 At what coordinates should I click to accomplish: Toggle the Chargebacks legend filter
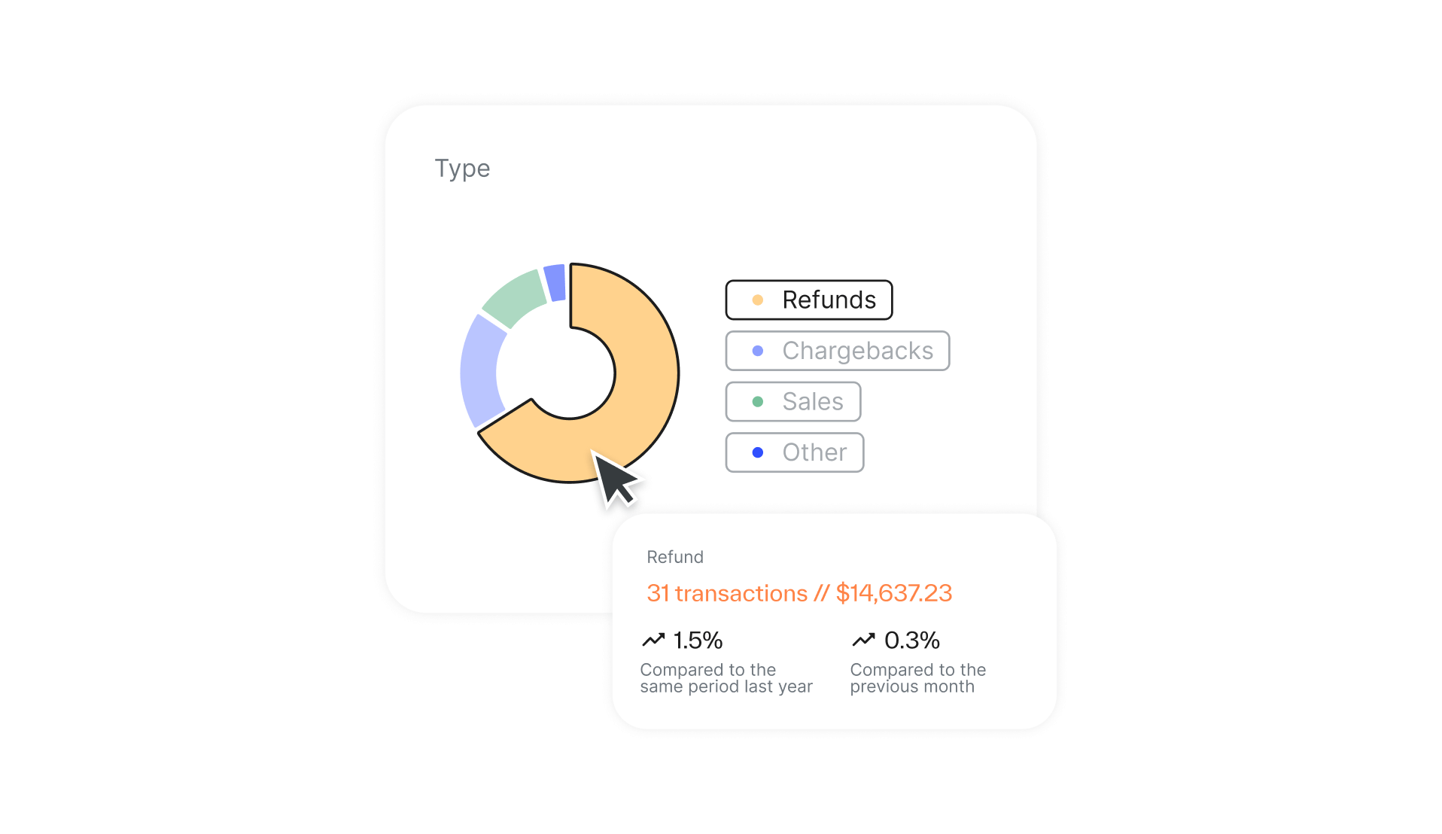tap(837, 351)
